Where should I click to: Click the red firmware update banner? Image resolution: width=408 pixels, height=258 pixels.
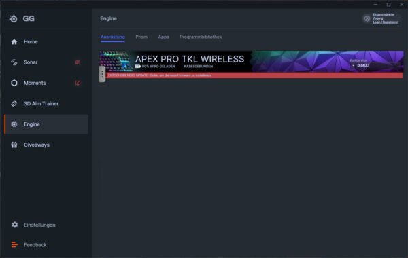click(x=254, y=75)
